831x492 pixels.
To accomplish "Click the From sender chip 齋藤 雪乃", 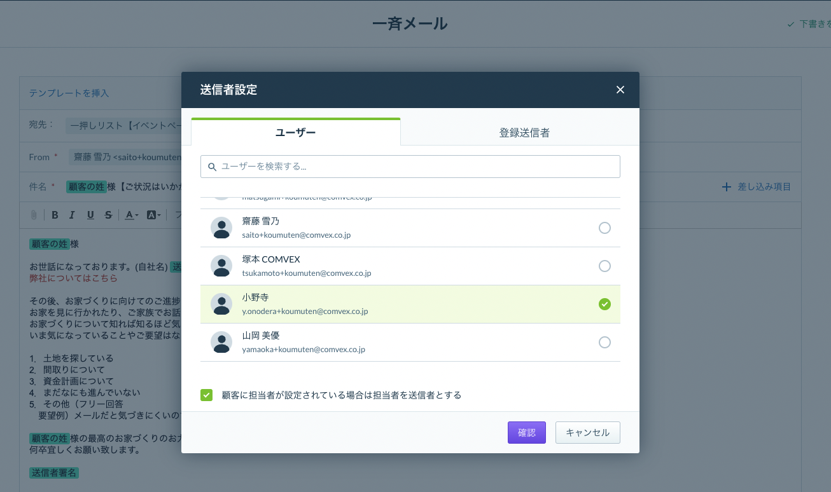I will point(125,157).
